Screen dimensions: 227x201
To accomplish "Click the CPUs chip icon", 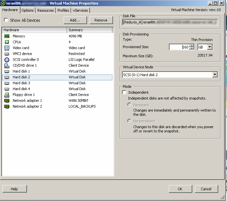I will [x=7, y=42].
